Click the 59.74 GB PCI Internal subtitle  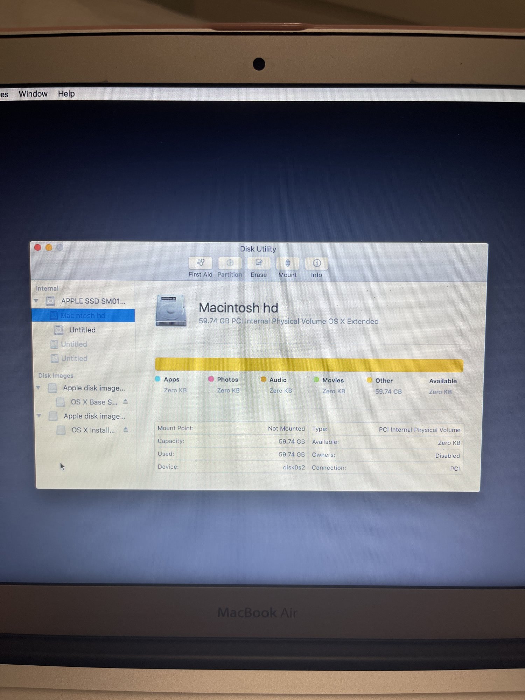(x=289, y=321)
